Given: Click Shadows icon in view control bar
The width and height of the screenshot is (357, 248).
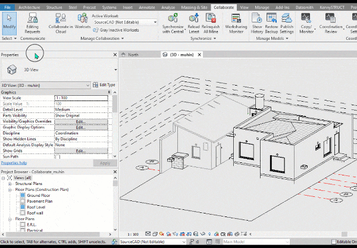Looking at the screenshot, I should click(x=169, y=234).
